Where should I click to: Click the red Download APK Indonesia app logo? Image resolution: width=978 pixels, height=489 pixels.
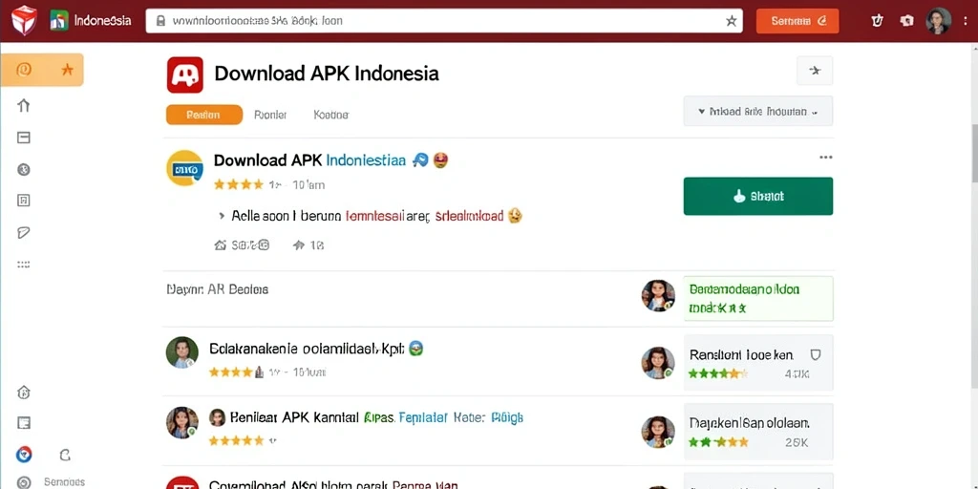185,74
